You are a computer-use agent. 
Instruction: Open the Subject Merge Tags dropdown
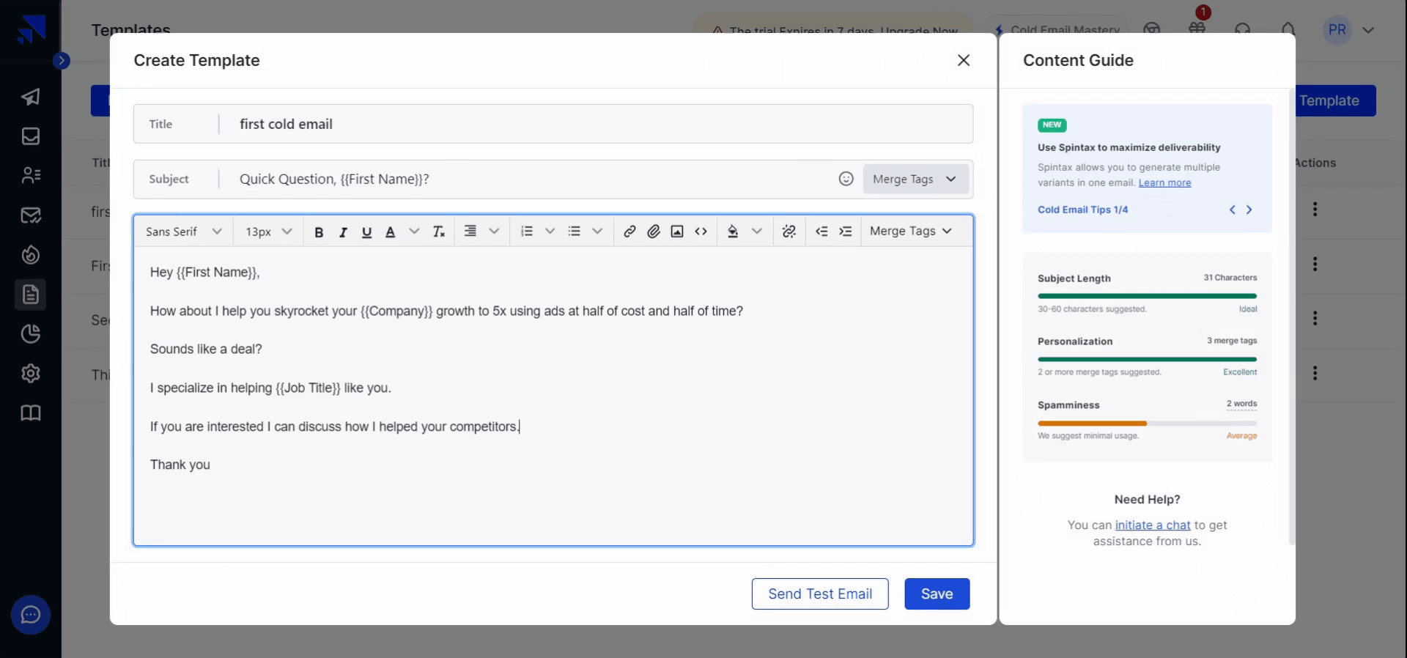point(915,179)
